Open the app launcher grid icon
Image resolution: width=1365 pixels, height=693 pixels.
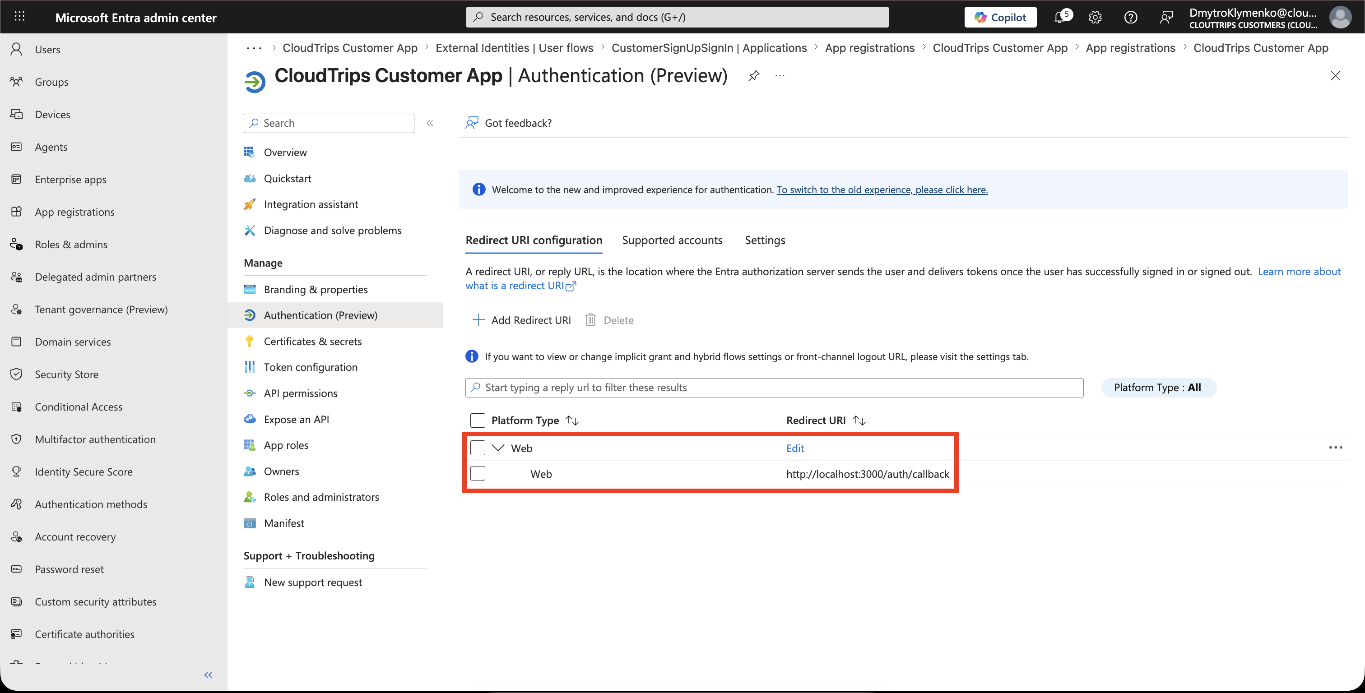pos(19,17)
